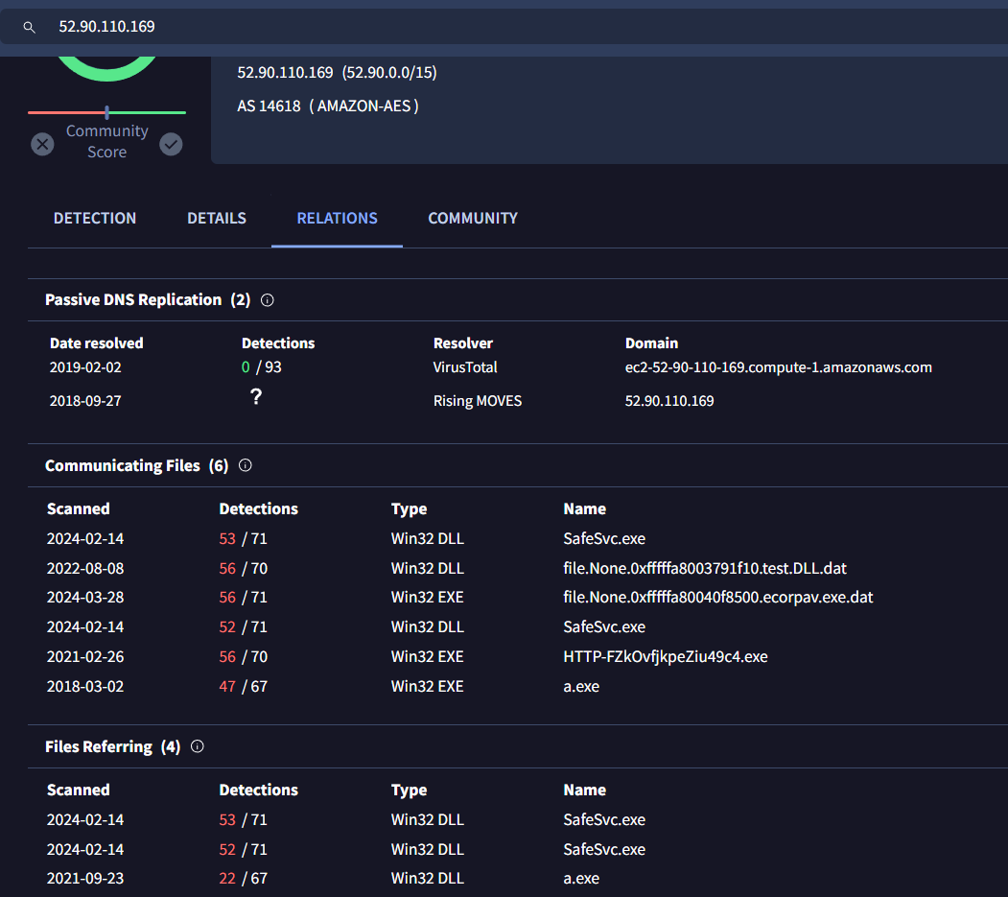Open file.None.0xfffffa80040f8500.ecorpav.exe.dat entry

[x=717, y=597]
